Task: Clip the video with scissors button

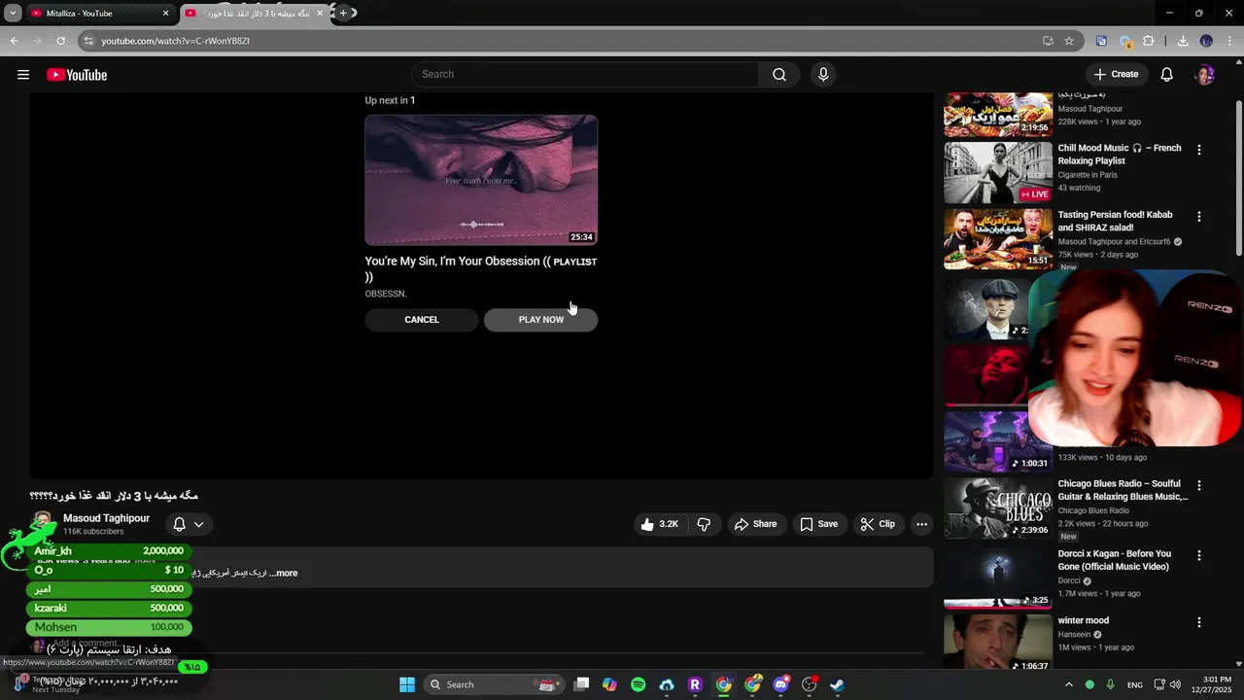Action: (x=878, y=524)
